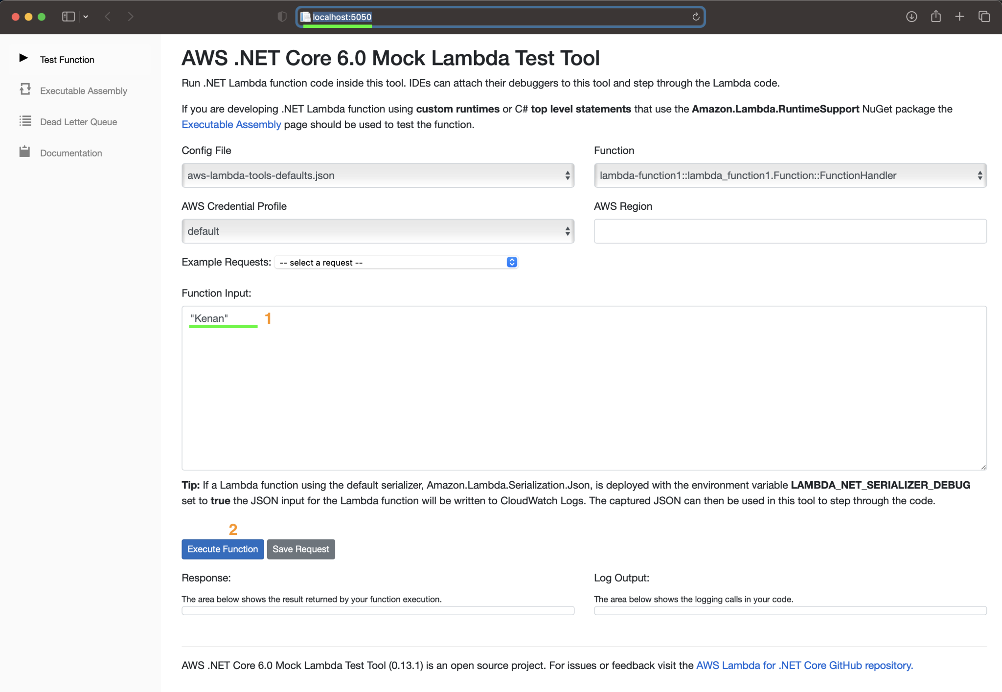This screenshot has width=1002, height=692.
Task: Go forward with the browser forward arrow
Action: pos(130,17)
